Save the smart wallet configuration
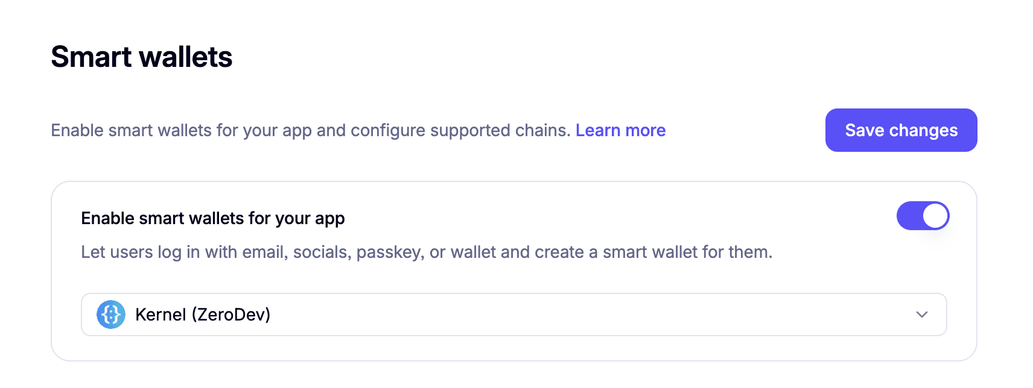This screenshot has width=1033, height=388. [x=901, y=130]
